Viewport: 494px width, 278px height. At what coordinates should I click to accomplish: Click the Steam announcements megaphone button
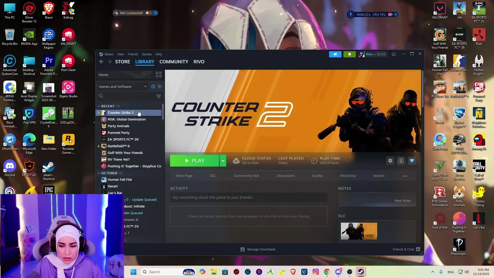click(335, 54)
